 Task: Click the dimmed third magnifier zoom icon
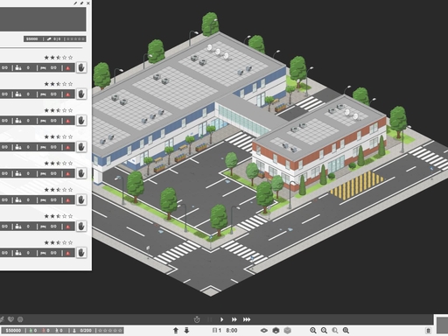335,331
